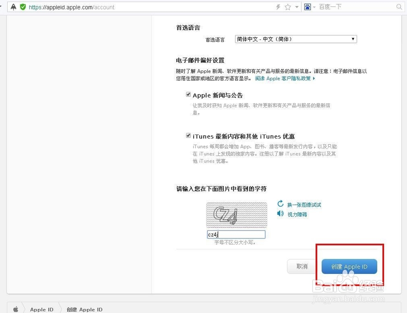
Task: Click 创建 Apple ID breadcrumb item
Action: [x=84, y=310]
